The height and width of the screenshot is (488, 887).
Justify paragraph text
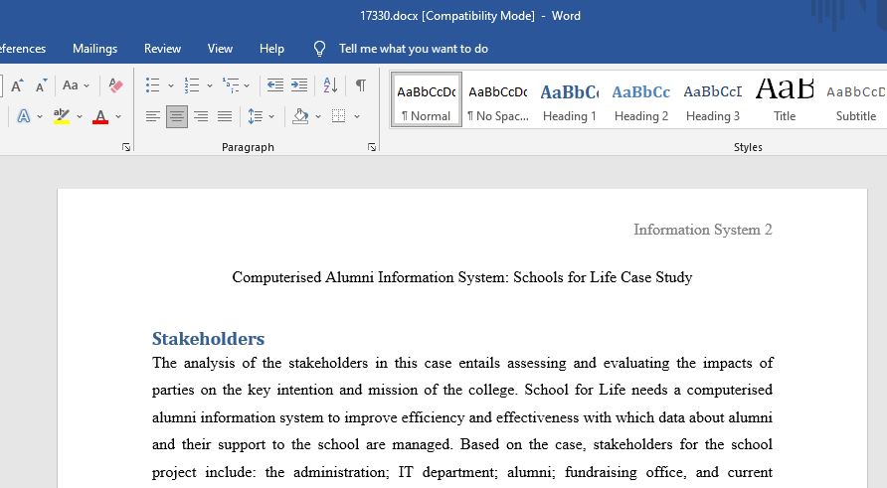click(225, 116)
